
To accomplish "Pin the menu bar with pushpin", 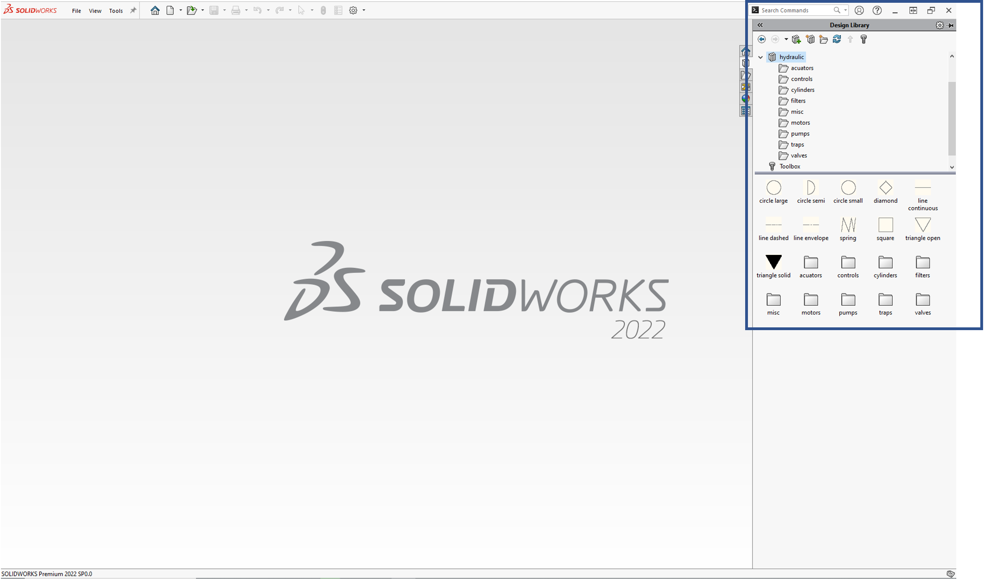I will [133, 10].
